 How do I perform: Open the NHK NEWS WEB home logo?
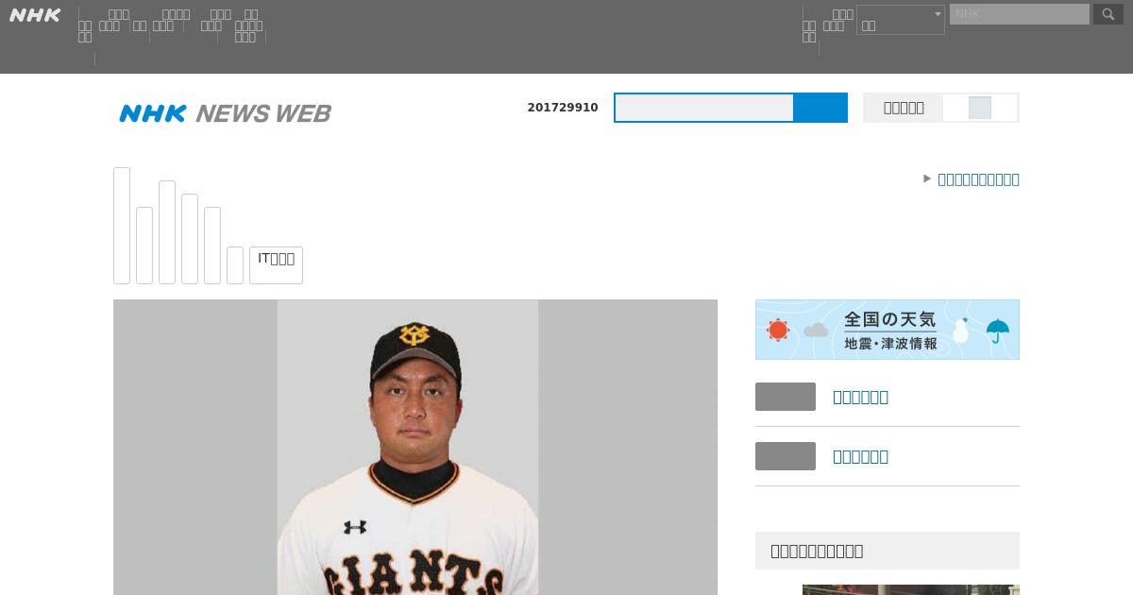(x=225, y=113)
